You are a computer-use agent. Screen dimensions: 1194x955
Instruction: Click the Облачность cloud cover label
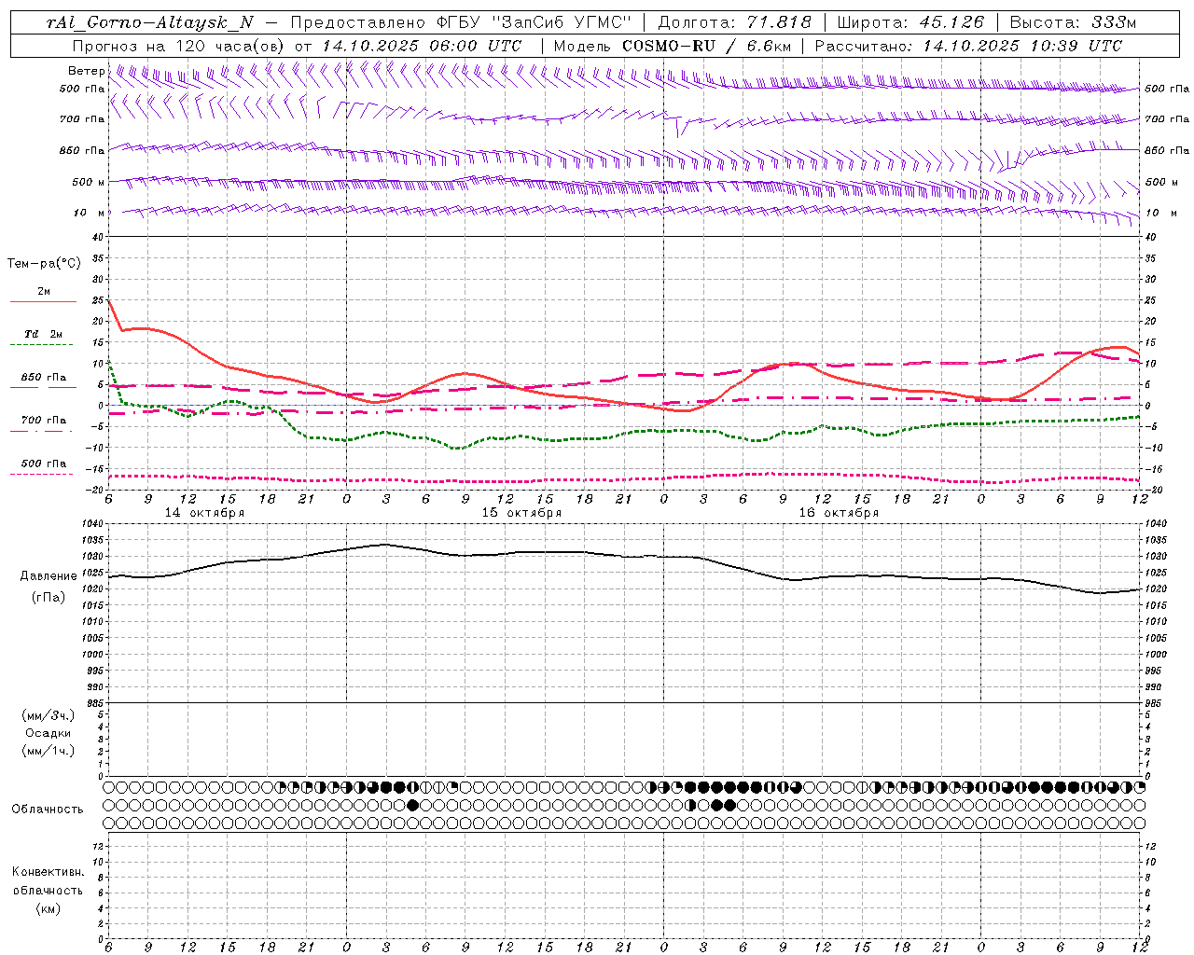(48, 810)
